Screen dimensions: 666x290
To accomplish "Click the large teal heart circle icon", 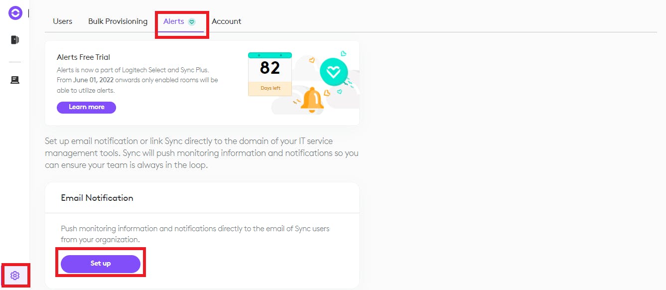I will (333, 73).
